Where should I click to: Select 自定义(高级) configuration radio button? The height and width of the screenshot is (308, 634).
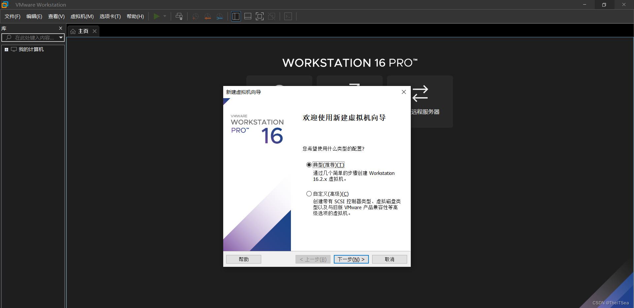pyautogui.click(x=309, y=194)
